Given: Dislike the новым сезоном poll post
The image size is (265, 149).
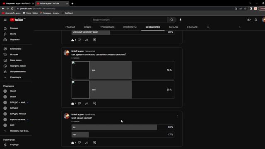Looking at the screenshot, I should click(79, 103).
